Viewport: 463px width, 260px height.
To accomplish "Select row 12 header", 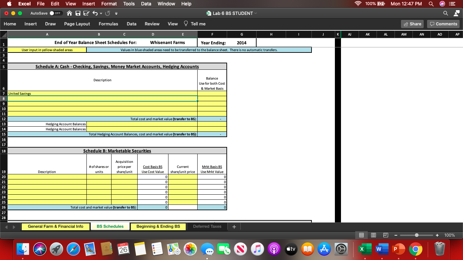I will pyautogui.click(x=4, y=119).
